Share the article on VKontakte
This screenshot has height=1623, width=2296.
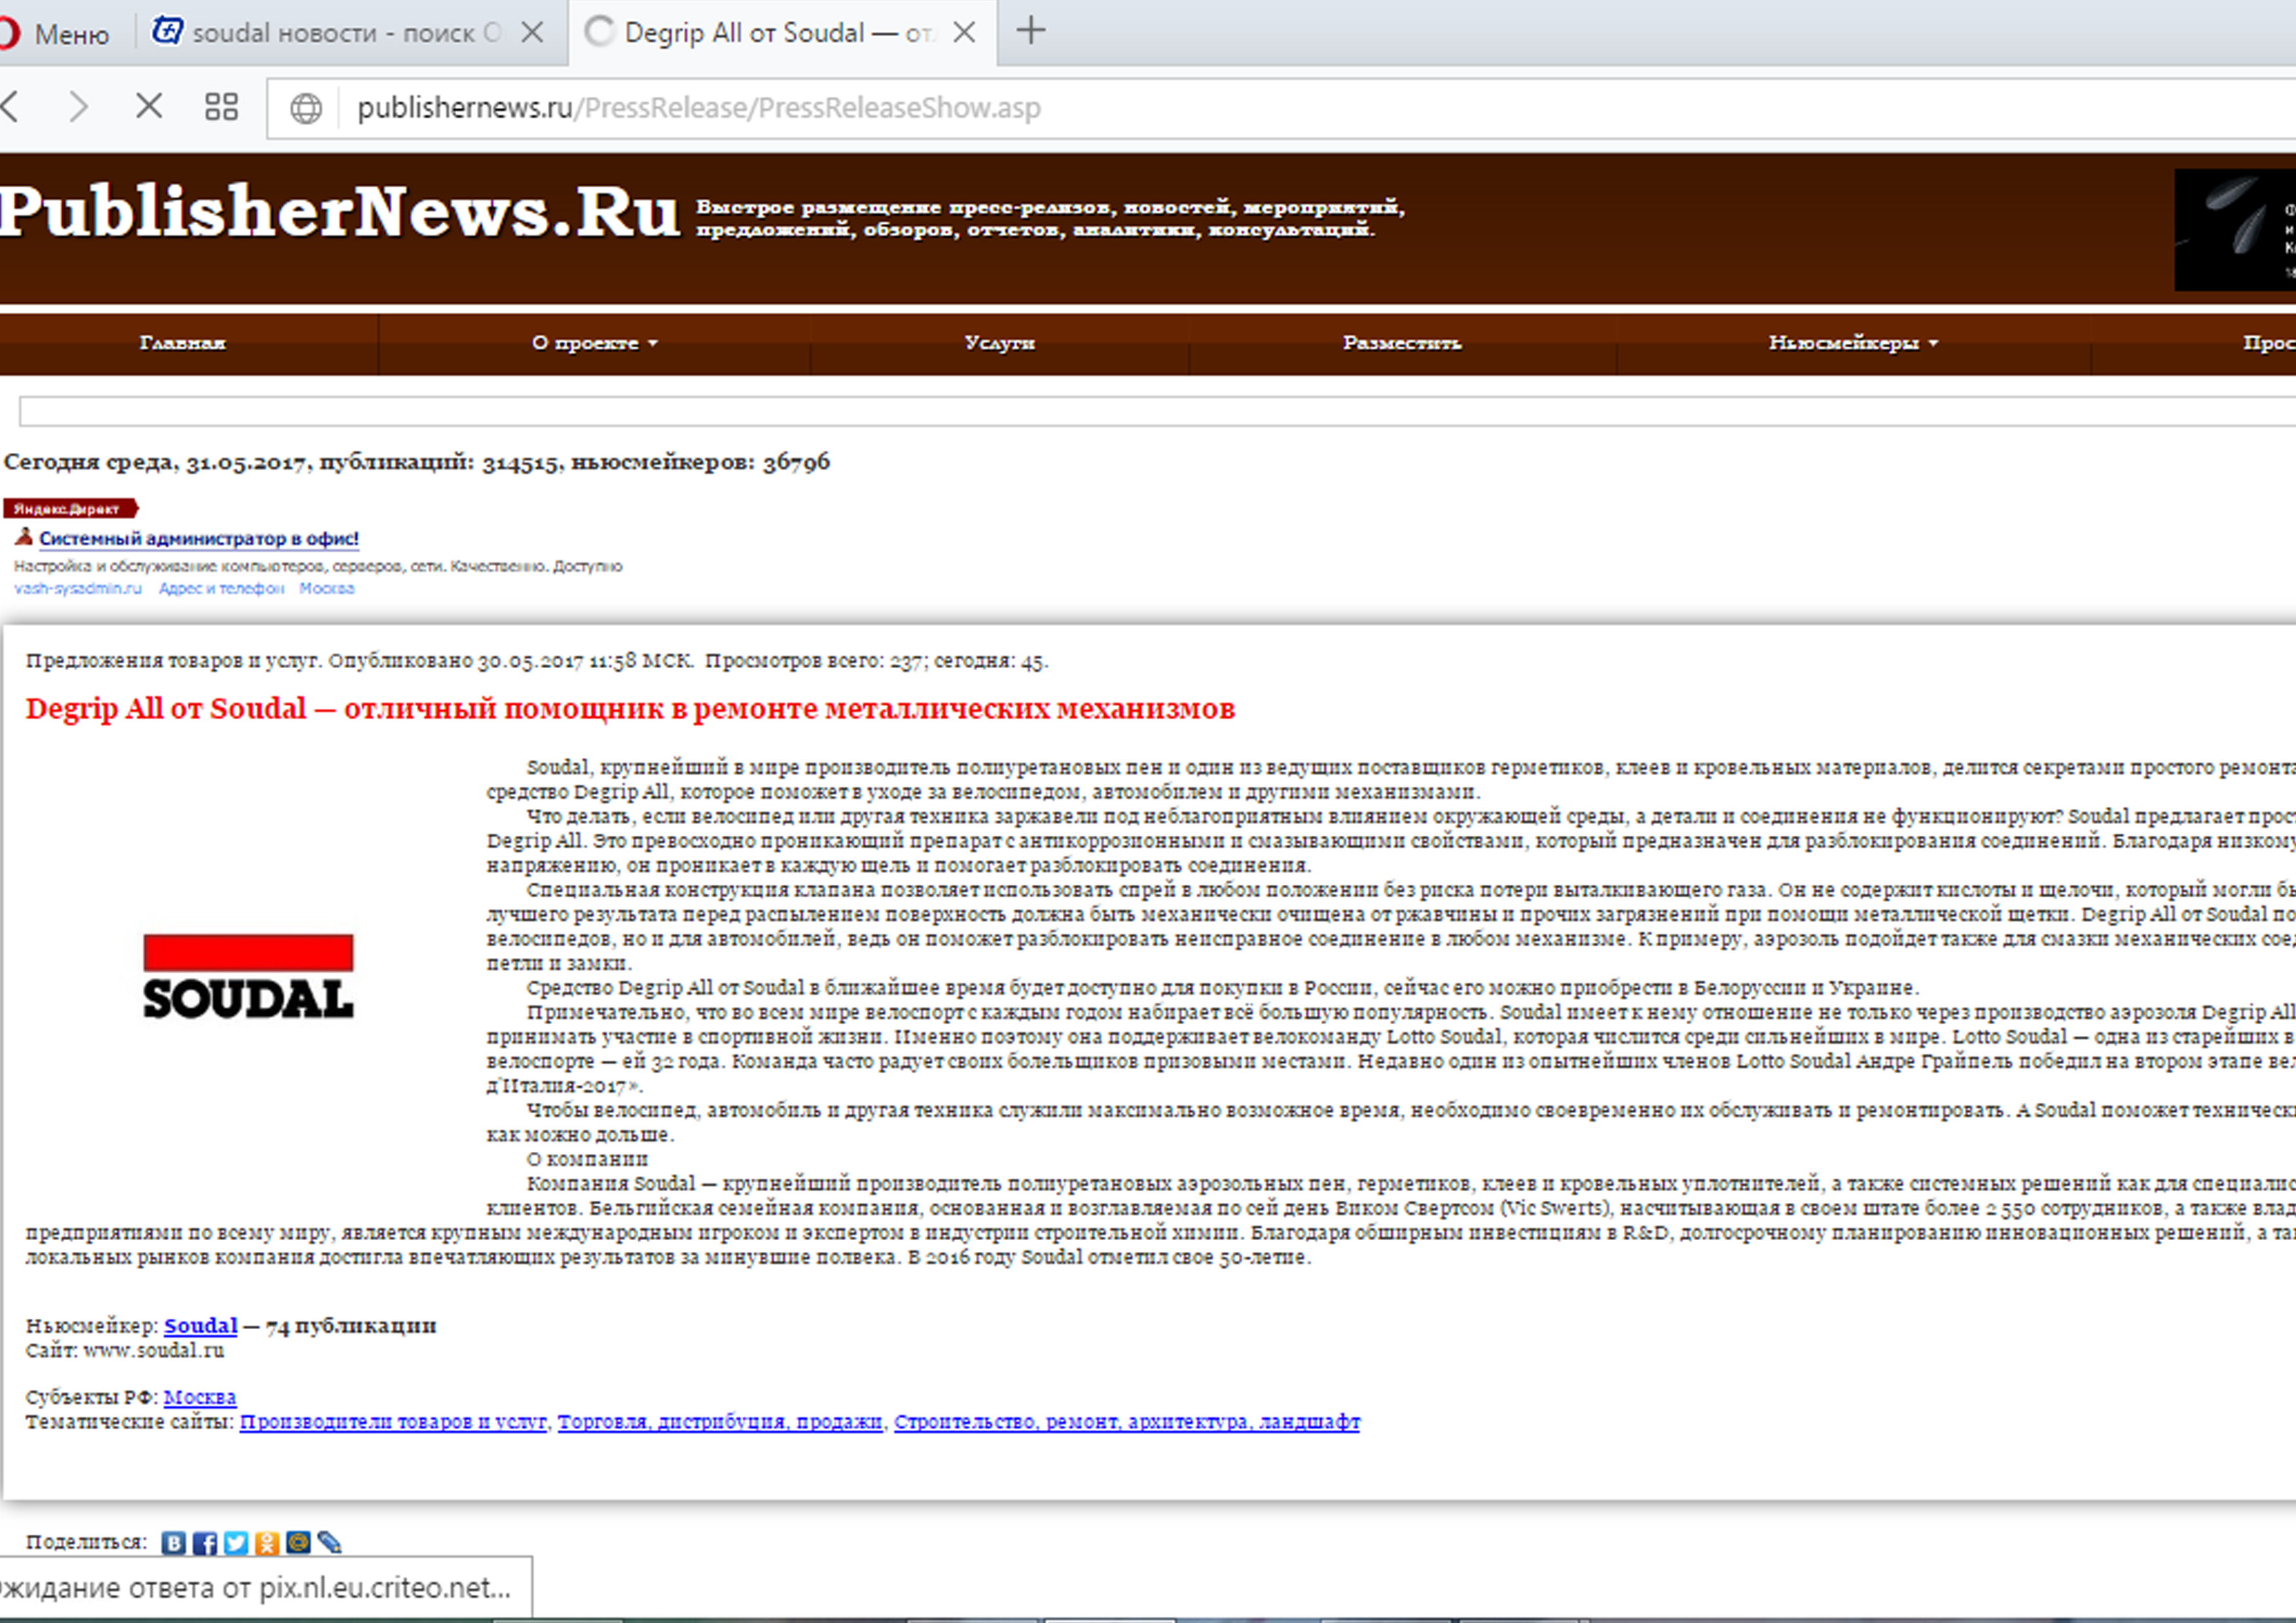pyautogui.click(x=174, y=1543)
